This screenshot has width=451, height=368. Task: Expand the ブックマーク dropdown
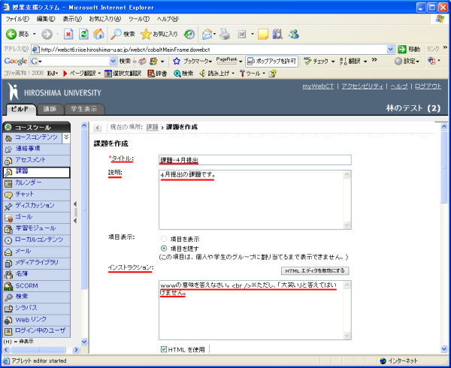[x=210, y=61]
